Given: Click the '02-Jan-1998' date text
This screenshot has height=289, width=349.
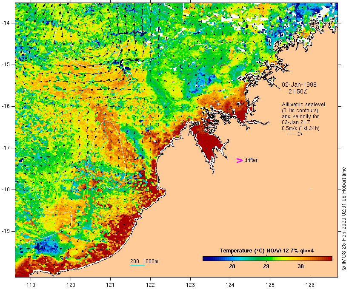Looking at the screenshot, I should [x=299, y=85].
